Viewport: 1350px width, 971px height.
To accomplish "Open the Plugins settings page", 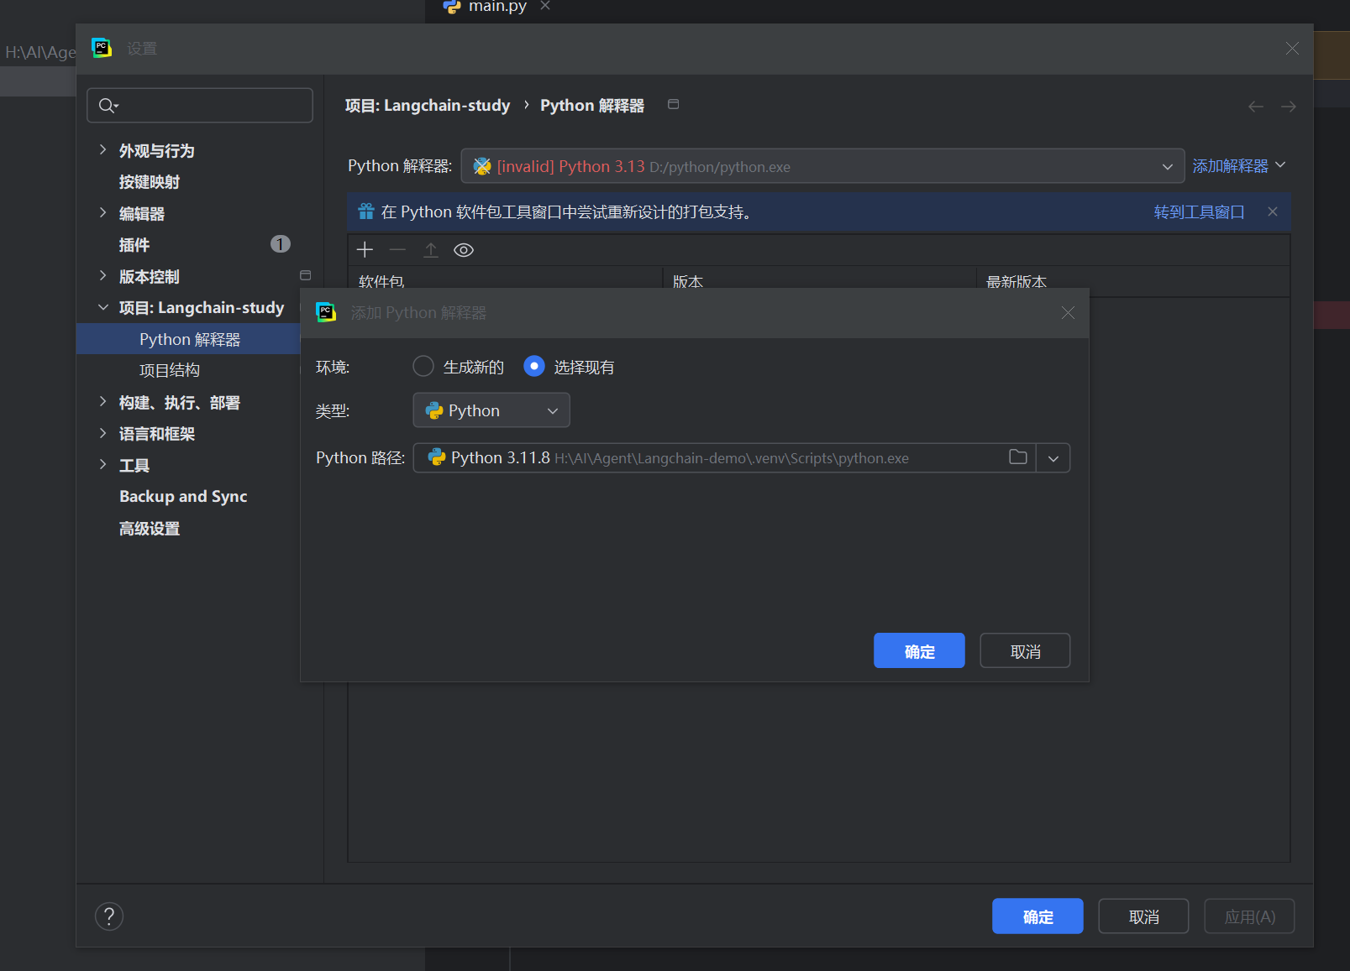I will (134, 245).
